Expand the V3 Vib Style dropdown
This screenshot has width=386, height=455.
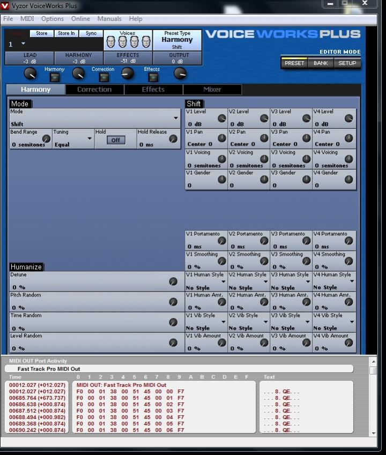click(x=308, y=322)
